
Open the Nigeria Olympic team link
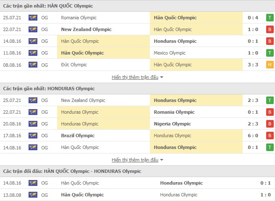172,124
